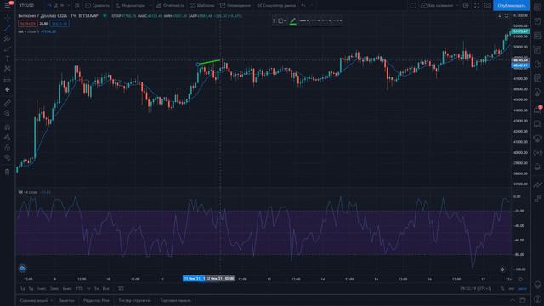Open the Торговая панель tab

click(x=176, y=300)
